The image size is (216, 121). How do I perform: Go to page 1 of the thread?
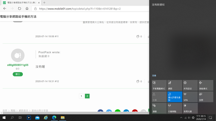coord(81,96)
